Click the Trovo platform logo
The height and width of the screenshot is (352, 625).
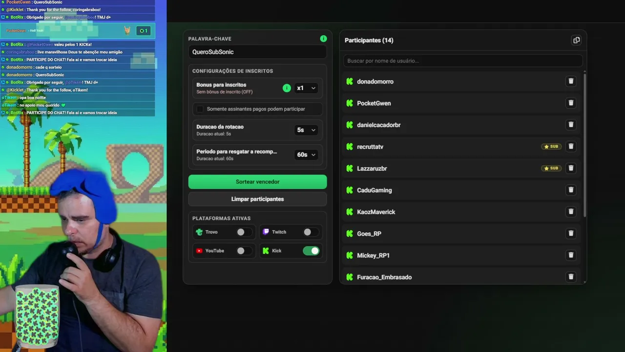pos(199,232)
